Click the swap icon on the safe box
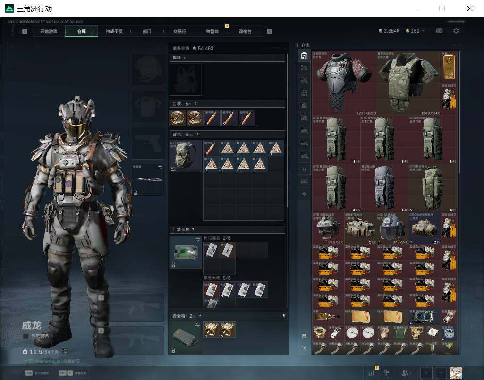The height and width of the screenshot is (380, 484). [x=197, y=324]
